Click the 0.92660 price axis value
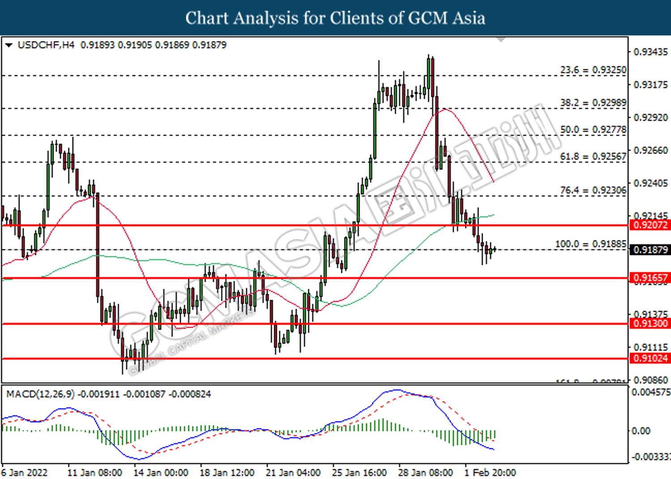671x479 pixels. [x=651, y=150]
